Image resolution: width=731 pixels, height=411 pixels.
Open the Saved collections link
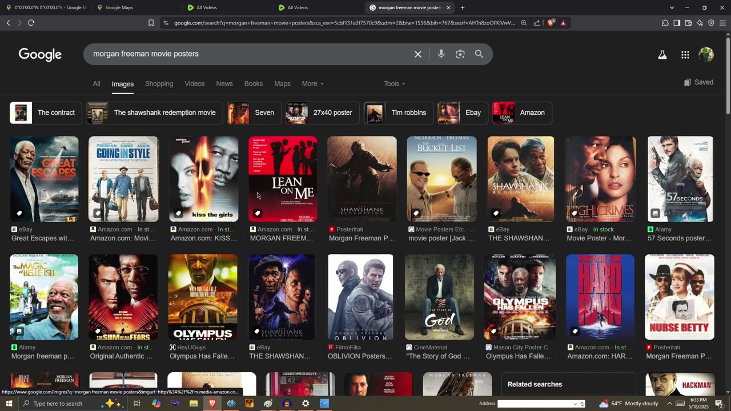click(x=698, y=82)
